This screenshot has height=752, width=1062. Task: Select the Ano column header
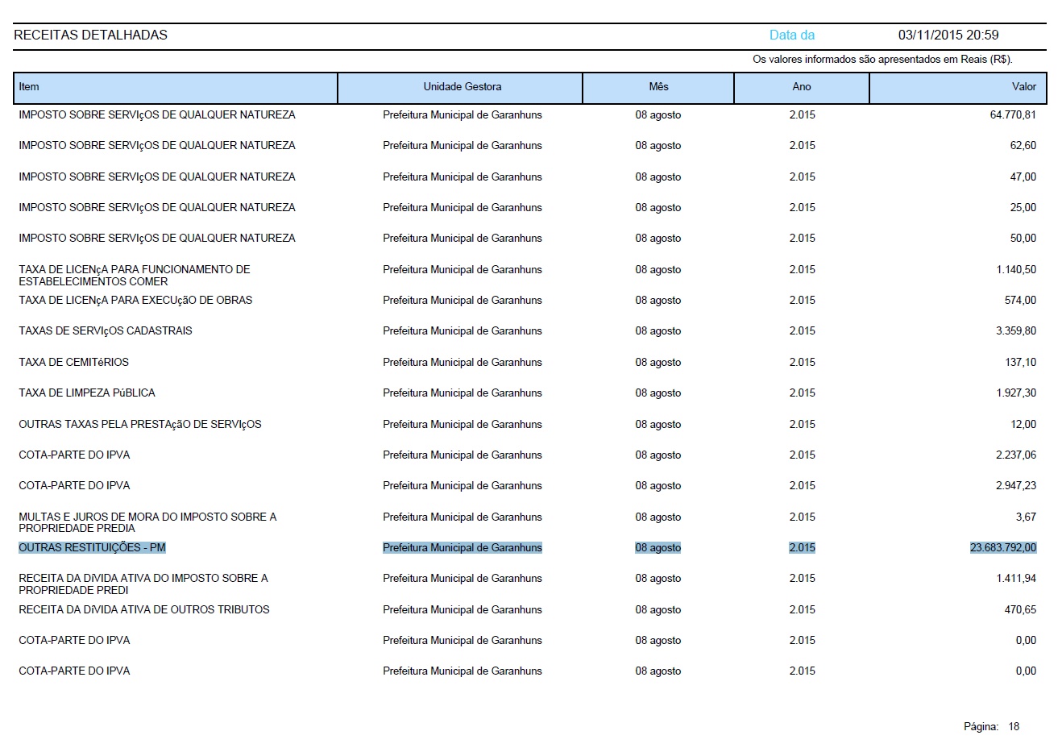[x=802, y=88]
